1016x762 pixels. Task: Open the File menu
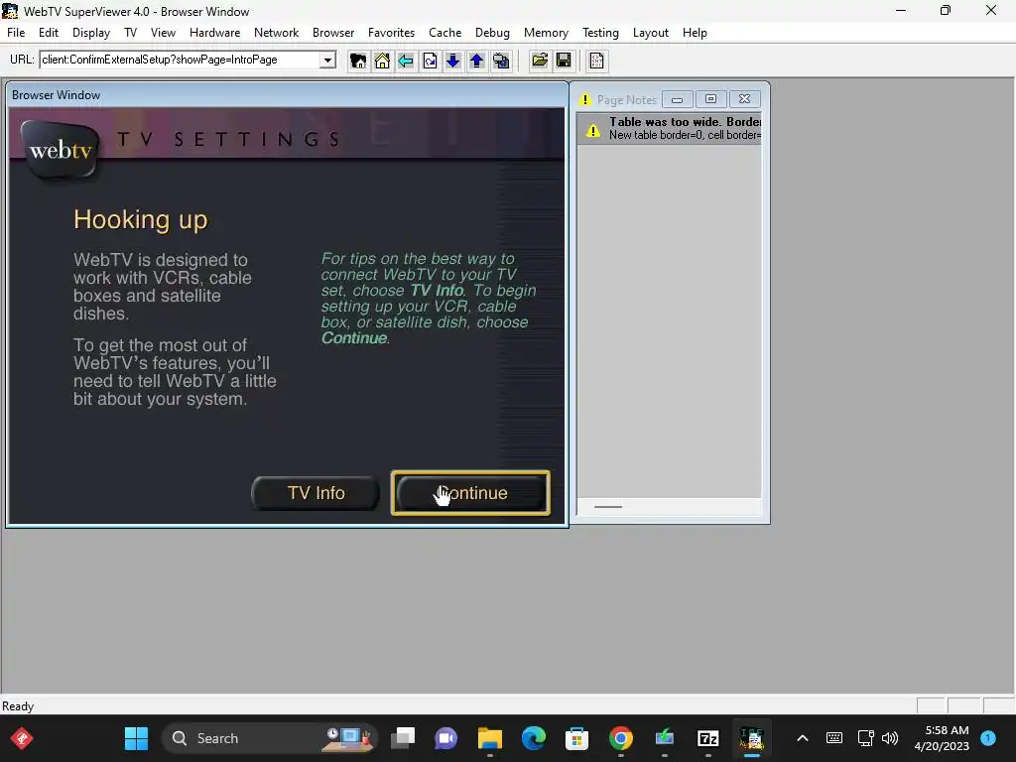[16, 33]
